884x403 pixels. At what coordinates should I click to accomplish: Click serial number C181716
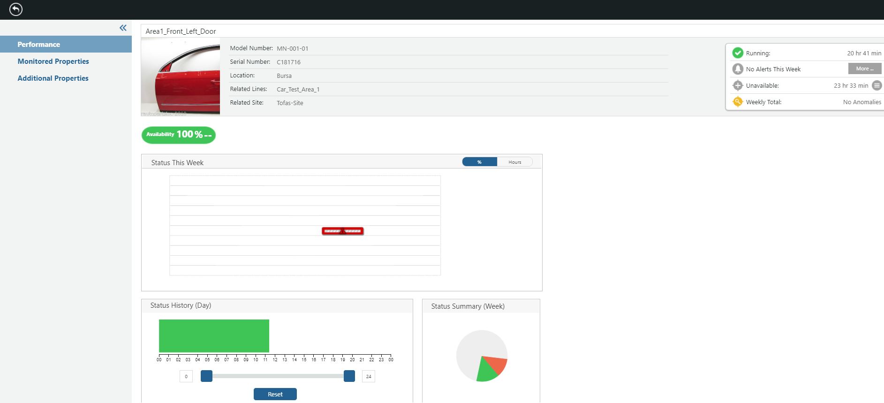[x=288, y=62]
